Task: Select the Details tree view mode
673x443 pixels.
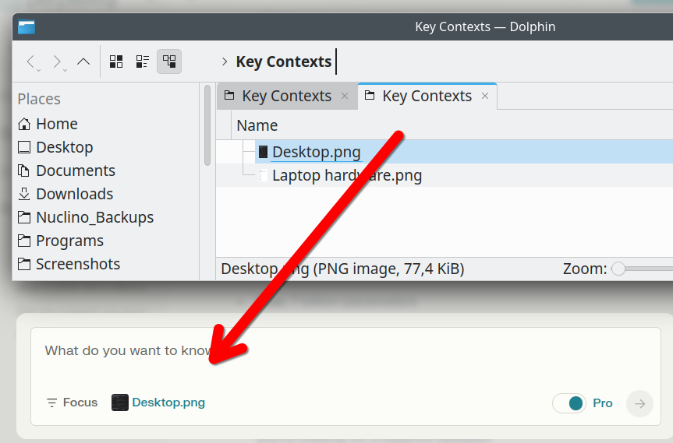Action: [x=169, y=62]
